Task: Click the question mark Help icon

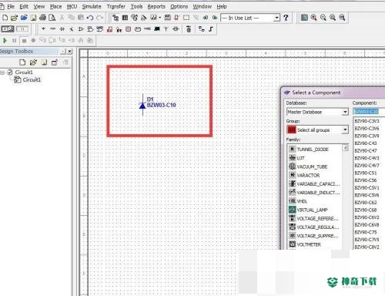Action: click(x=286, y=18)
